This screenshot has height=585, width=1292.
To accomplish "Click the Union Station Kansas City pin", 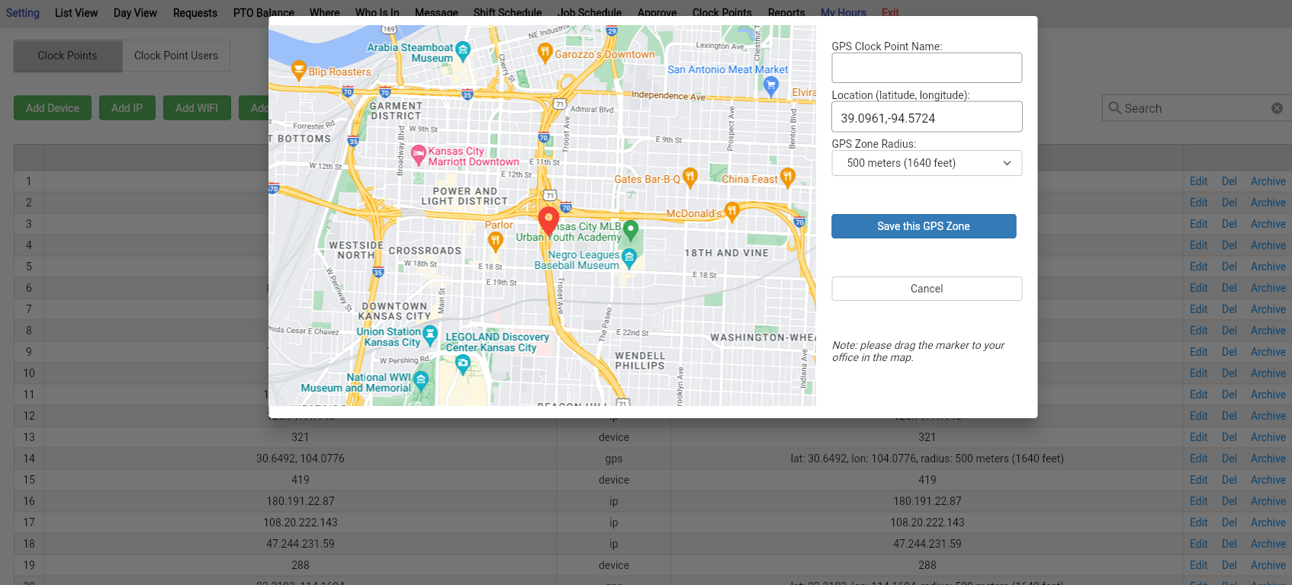I will [x=430, y=335].
